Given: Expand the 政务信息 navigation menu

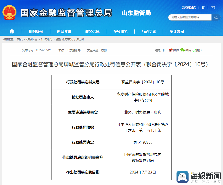Looking at the screenshot, I should 92,31.
